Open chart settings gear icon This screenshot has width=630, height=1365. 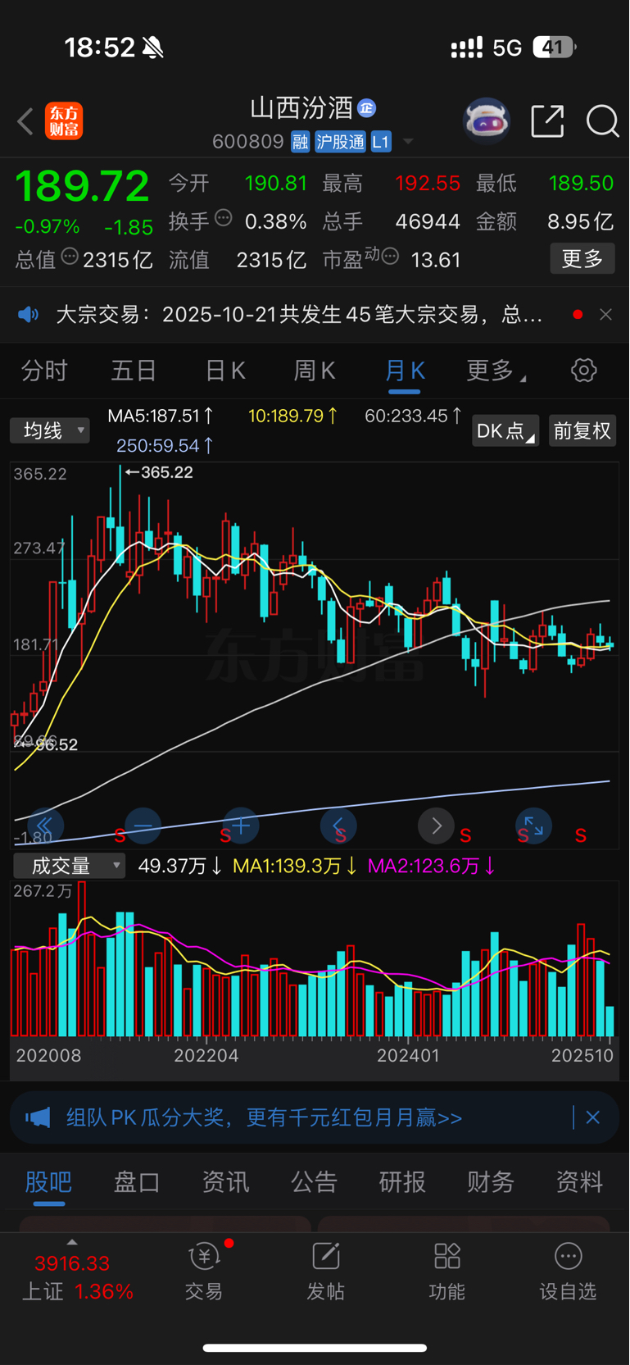click(583, 371)
